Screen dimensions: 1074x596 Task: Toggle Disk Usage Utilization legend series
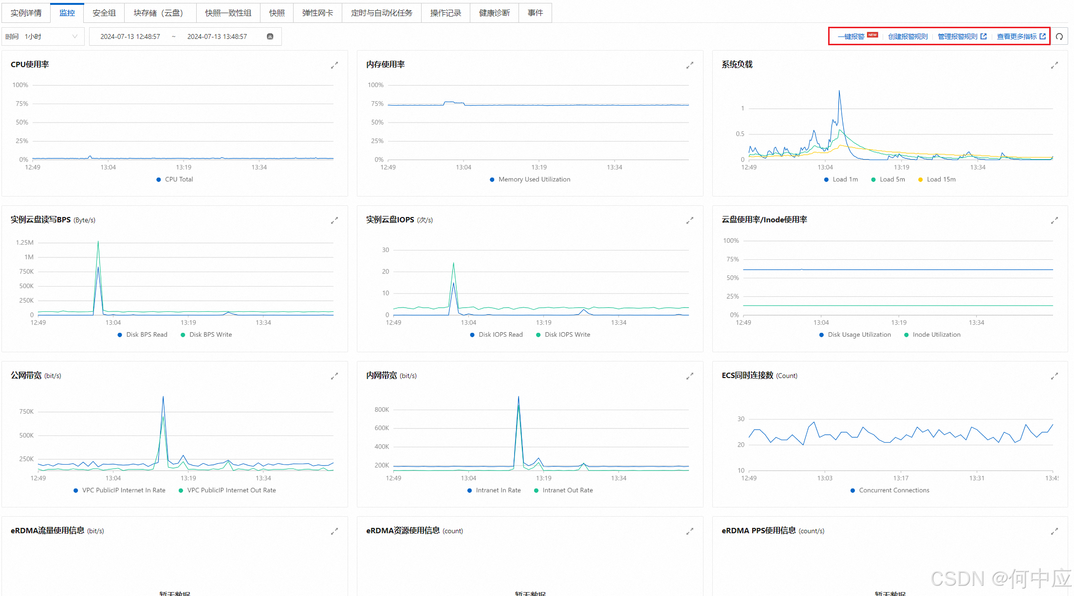coord(855,335)
